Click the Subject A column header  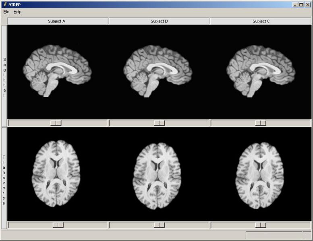point(58,21)
